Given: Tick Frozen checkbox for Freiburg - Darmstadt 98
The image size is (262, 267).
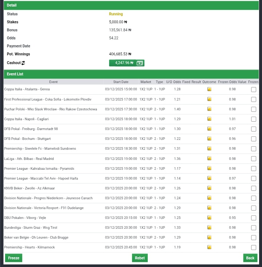Looking at the screenshot, I should [254, 129].
